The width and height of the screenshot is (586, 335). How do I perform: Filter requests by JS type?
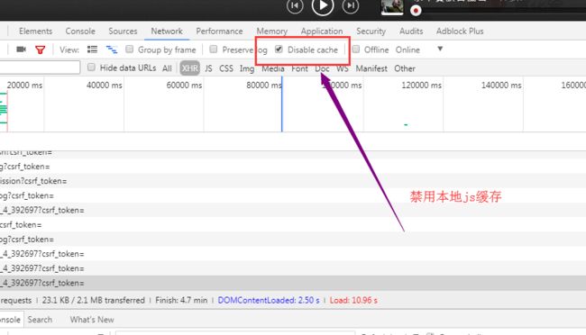[x=208, y=68]
